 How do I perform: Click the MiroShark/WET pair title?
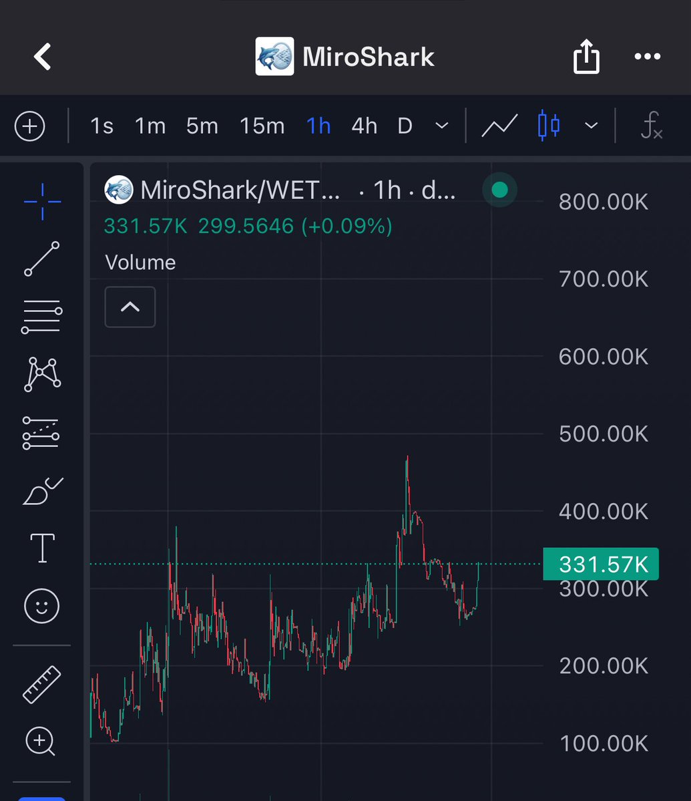240,190
